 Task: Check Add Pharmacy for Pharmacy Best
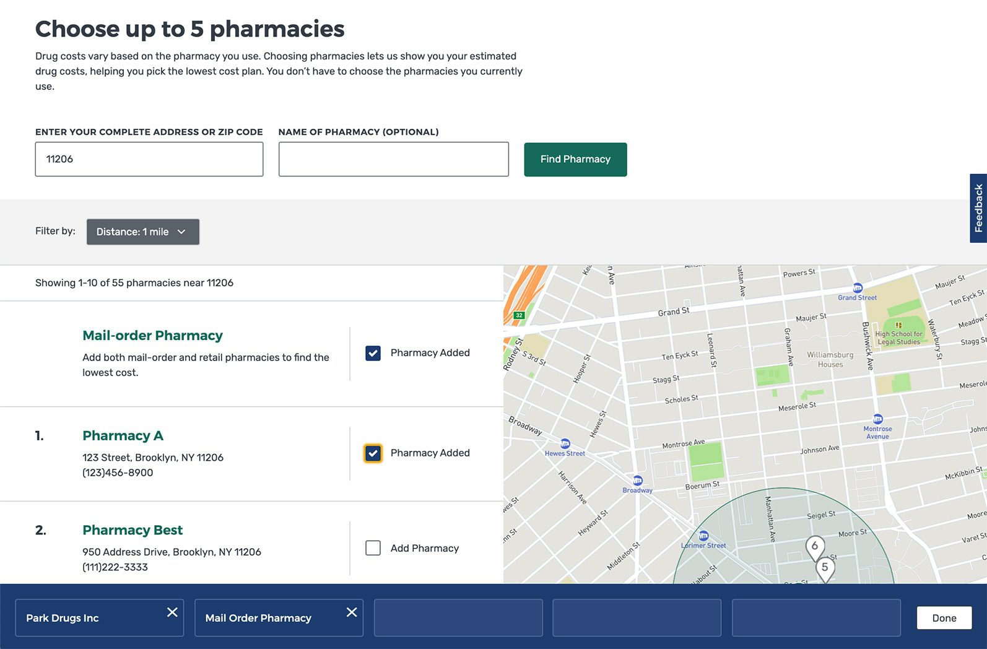[373, 548]
